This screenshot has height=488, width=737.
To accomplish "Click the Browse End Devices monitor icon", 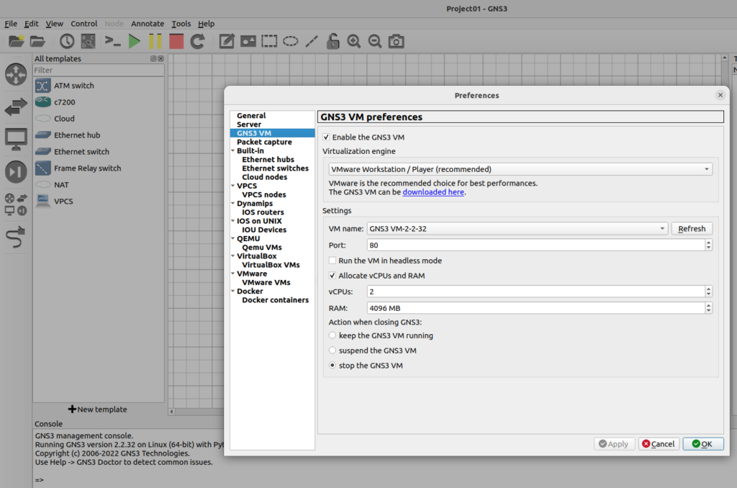I will click(x=16, y=139).
